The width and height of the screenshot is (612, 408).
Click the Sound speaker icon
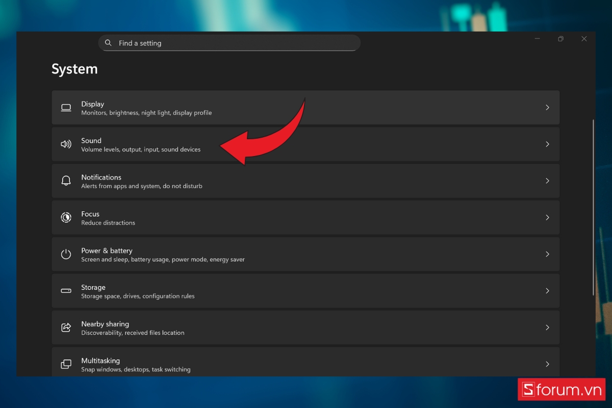click(66, 144)
